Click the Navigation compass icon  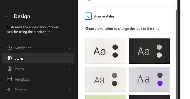point(10,48)
